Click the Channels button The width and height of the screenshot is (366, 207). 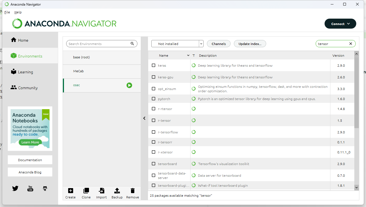[x=219, y=44]
